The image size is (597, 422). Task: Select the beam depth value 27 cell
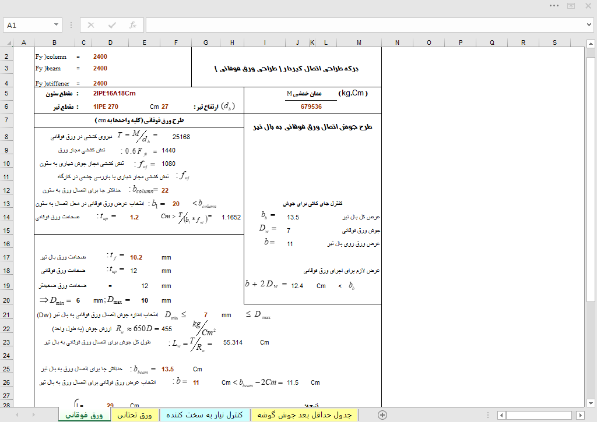[164, 107]
